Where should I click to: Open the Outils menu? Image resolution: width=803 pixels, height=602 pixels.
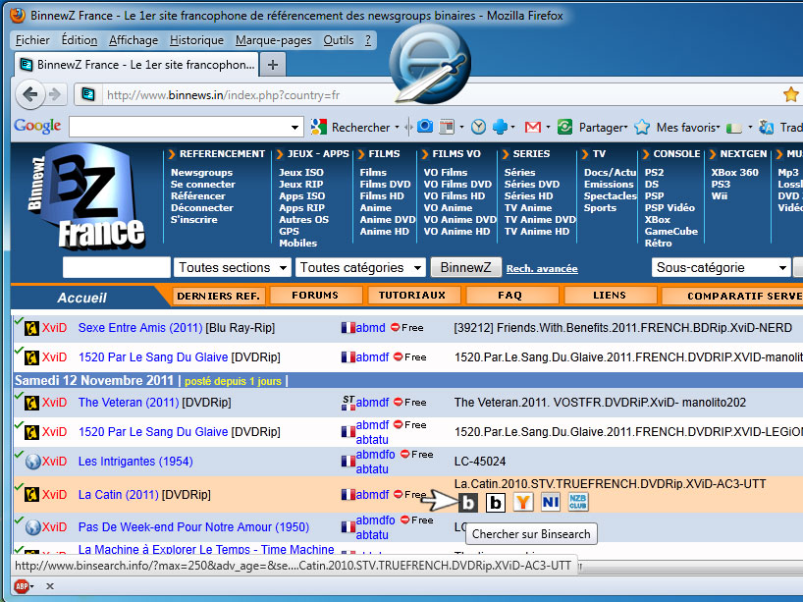pyautogui.click(x=339, y=40)
